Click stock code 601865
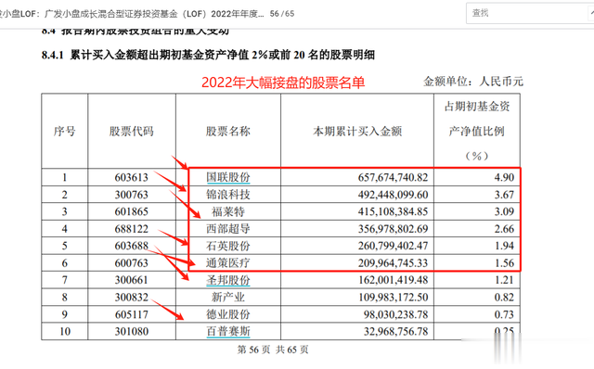Image resolution: width=594 pixels, height=369 pixels. click(x=132, y=211)
